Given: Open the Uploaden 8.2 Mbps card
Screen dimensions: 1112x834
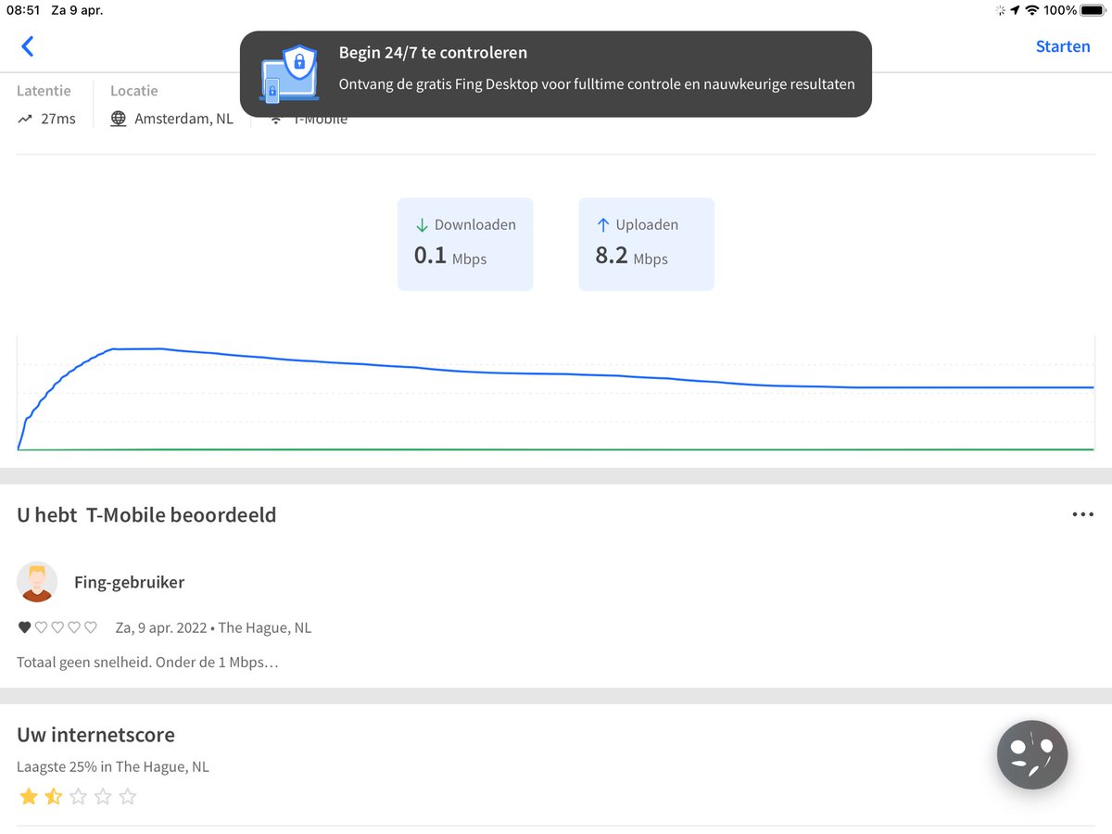Looking at the screenshot, I should coord(647,244).
